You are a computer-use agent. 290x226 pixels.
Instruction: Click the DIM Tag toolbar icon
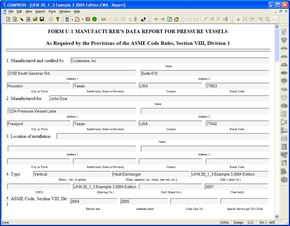tap(123, 19)
